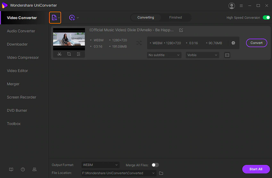272x178 pixels.
Task: Open the Video Editor section
Action: coord(17,71)
